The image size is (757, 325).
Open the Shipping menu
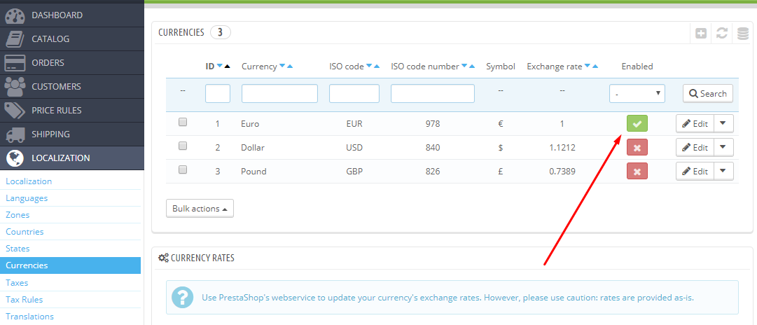(50, 134)
